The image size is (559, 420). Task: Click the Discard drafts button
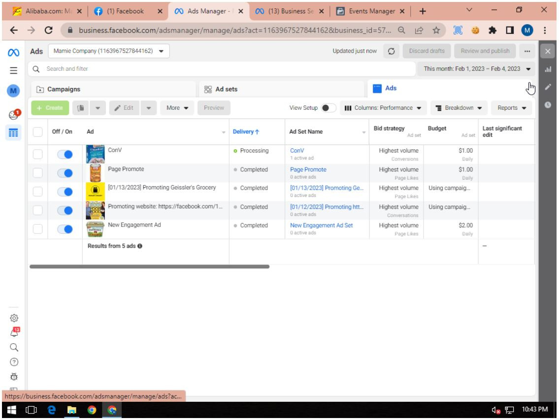click(427, 51)
